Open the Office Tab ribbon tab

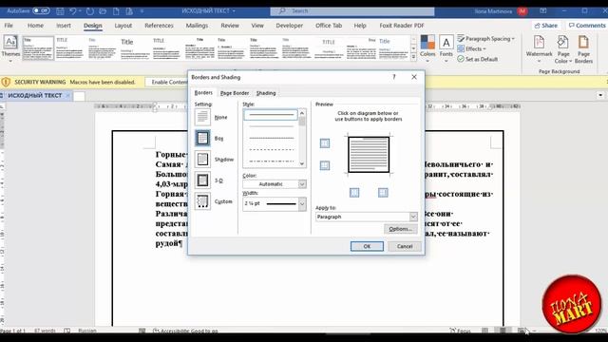pyautogui.click(x=329, y=26)
